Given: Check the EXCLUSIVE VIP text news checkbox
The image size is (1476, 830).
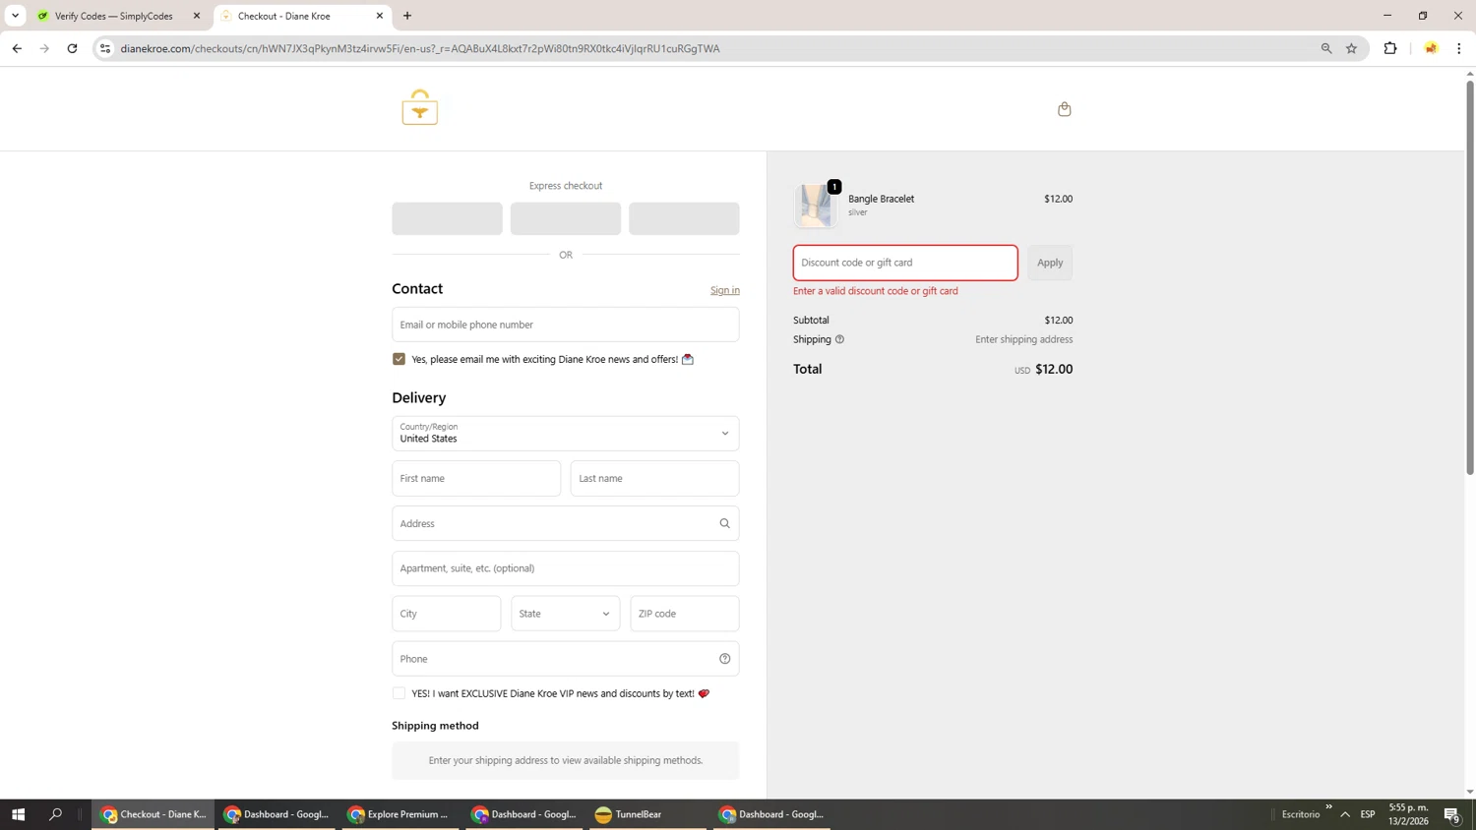Looking at the screenshot, I should pyautogui.click(x=399, y=693).
